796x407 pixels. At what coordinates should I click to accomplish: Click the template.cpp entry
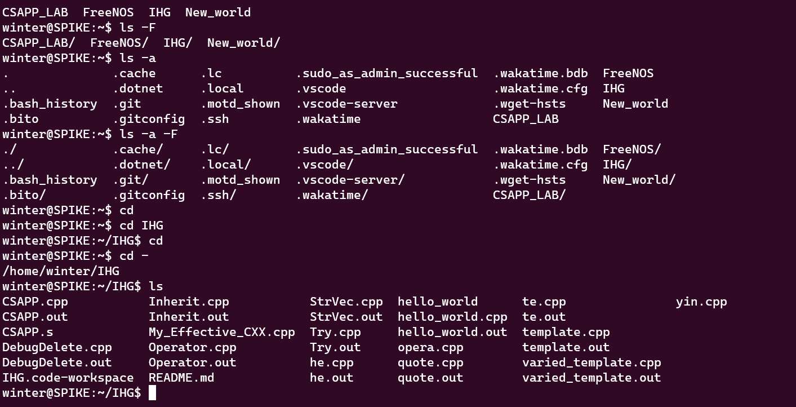tap(566, 332)
